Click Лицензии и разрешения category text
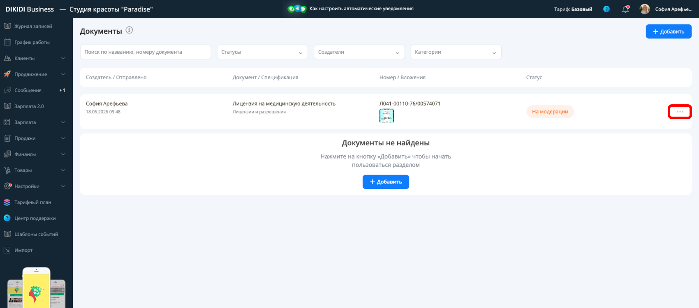 (259, 112)
